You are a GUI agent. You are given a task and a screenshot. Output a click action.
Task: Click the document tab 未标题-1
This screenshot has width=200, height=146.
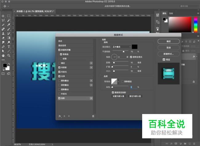pos(35,11)
